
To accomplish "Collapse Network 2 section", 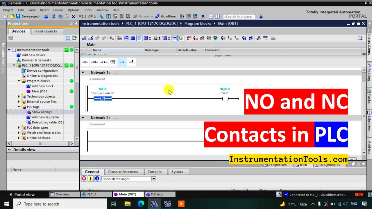I will [83, 118].
